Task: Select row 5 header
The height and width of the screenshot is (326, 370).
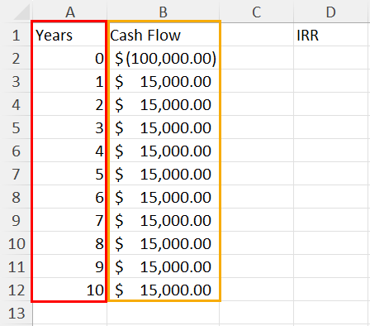Action: (17, 127)
